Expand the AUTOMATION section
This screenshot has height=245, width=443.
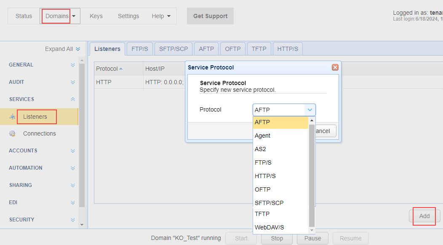tap(72, 168)
